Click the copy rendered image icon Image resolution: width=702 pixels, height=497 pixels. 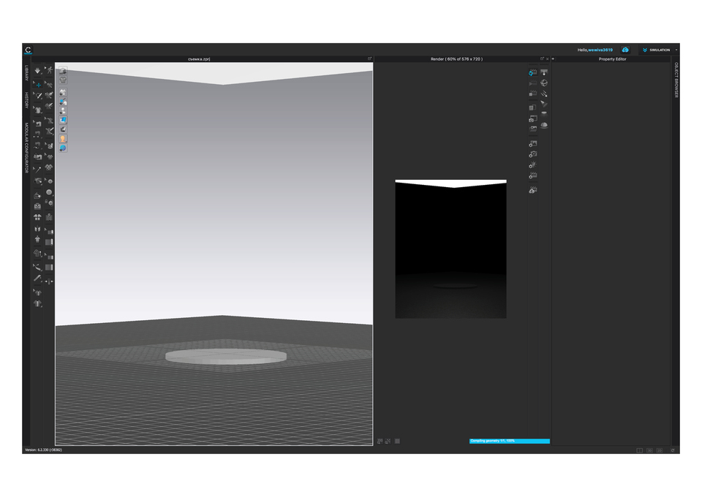click(533, 107)
